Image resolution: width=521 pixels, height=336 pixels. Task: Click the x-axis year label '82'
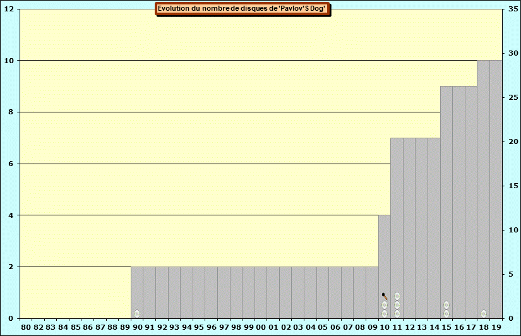(x=39, y=327)
